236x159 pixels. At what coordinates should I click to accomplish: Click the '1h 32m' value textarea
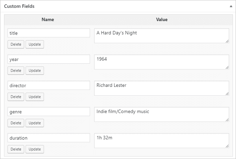tap(161, 140)
